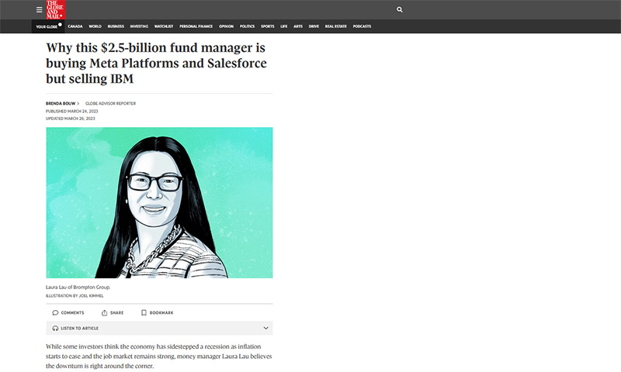Click the notification dot on Your Globe
621x372 pixels.
click(60, 24)
